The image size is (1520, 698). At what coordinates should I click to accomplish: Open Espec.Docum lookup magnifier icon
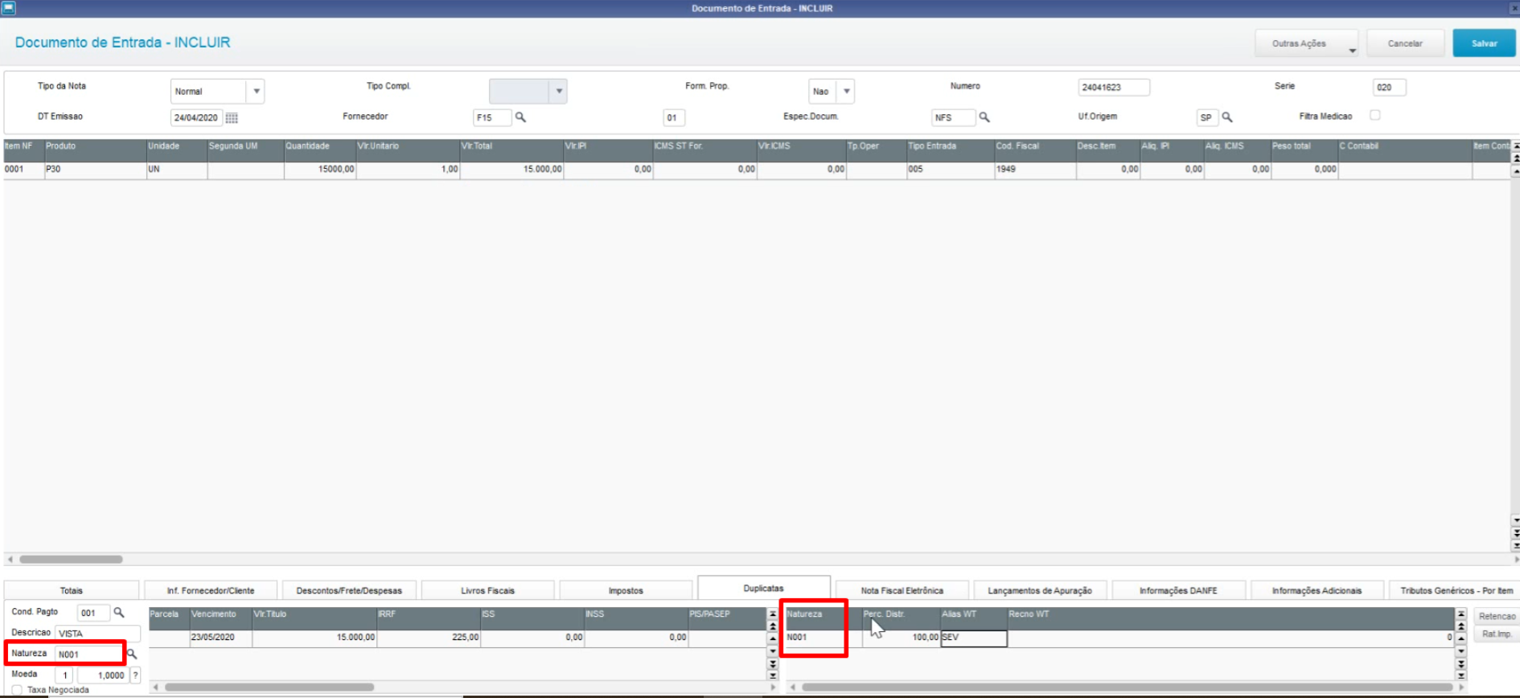984,117
